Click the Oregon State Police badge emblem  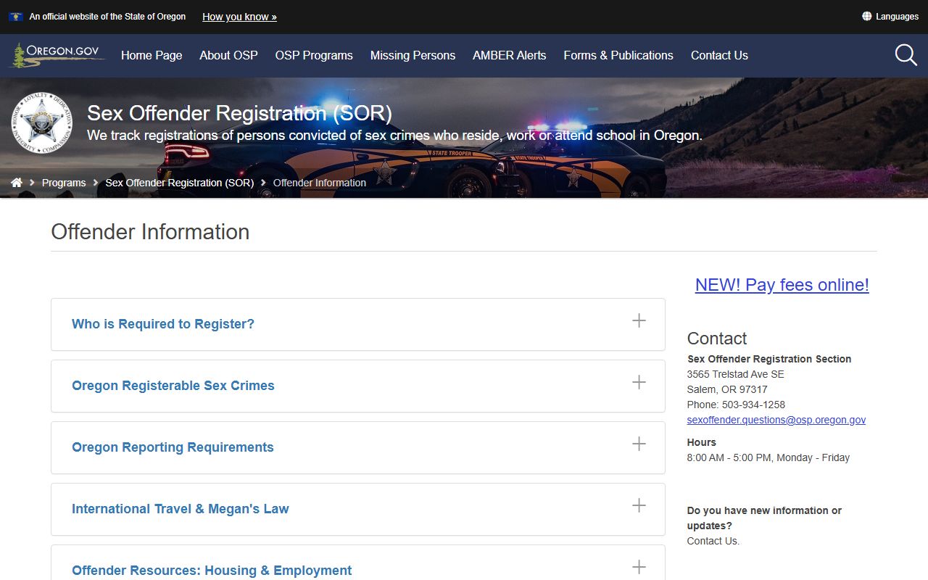42,123
